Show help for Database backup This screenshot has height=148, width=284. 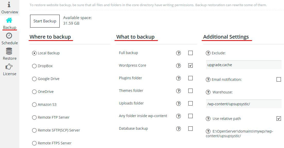[x=179, y=129]
